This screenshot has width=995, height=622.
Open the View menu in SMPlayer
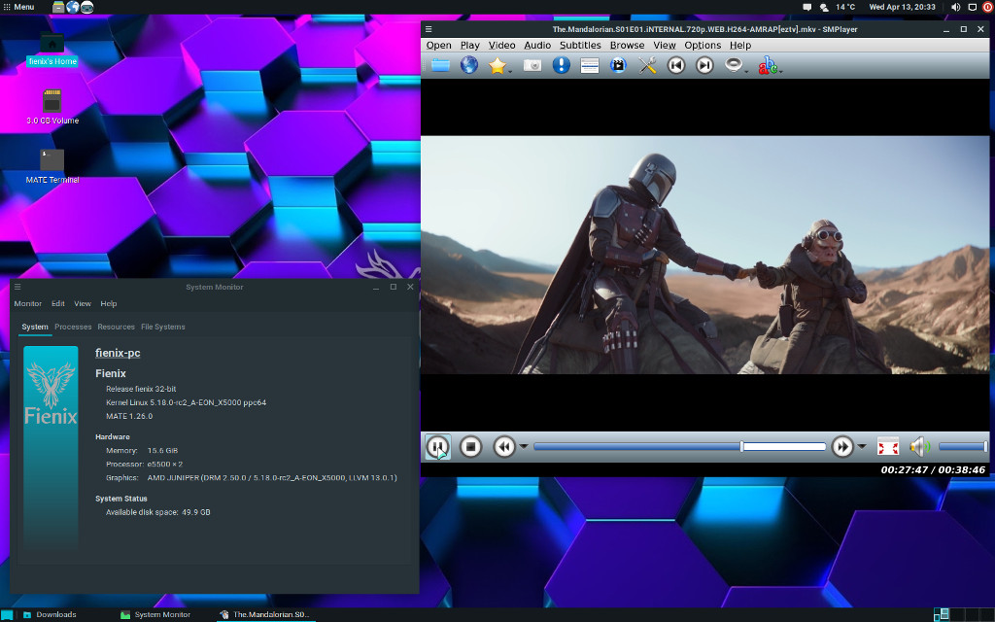665,45
